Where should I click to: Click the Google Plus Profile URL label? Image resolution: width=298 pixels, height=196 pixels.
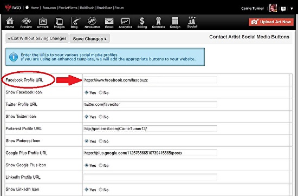point(27,153)
